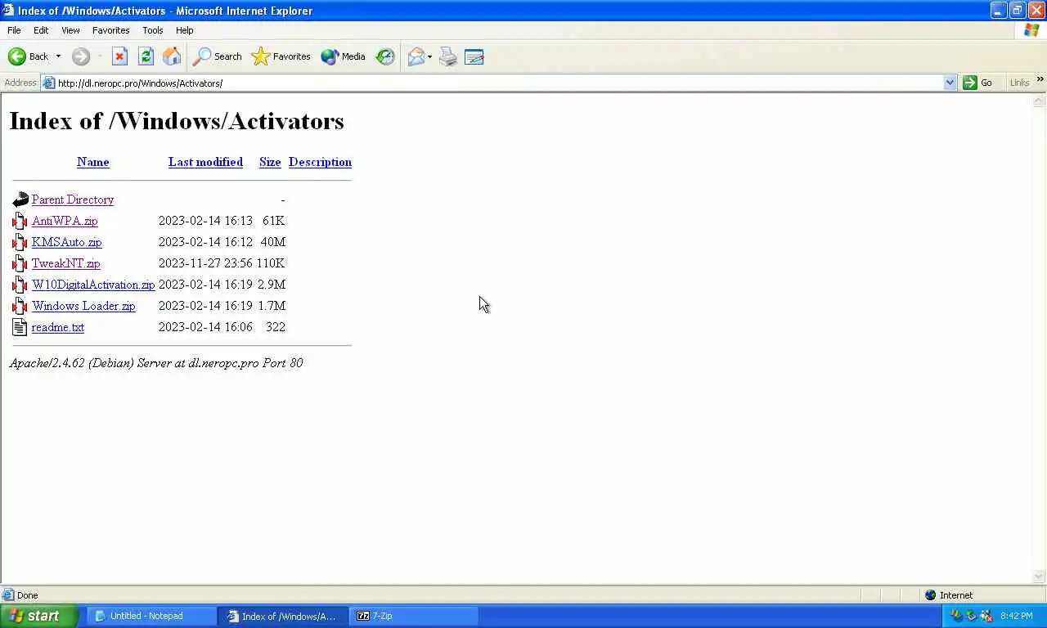Viewport: 1047px width, 628px height.
Task: Click the Index of /Windows/A... taskbar button
Action: tap(283, 616)
